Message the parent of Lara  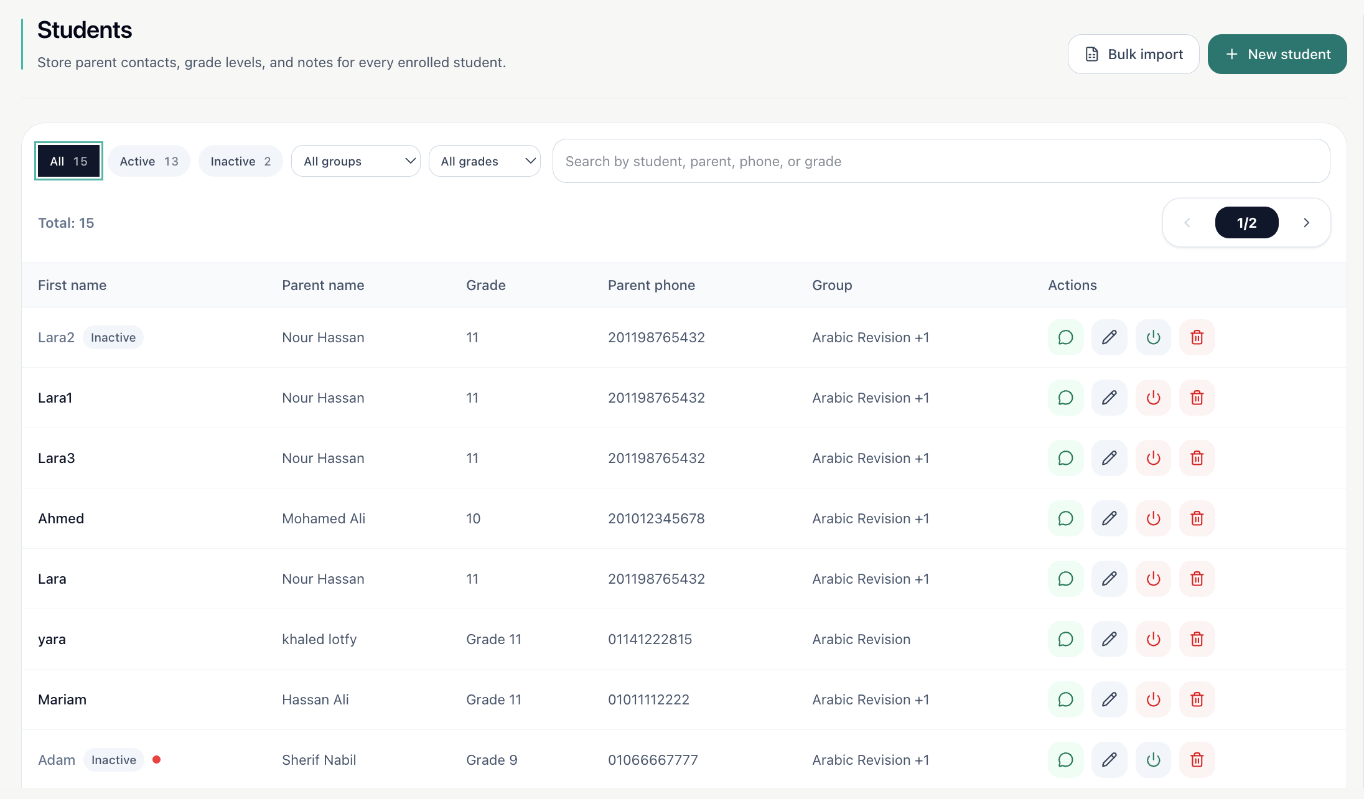[x=1065, y=579]
